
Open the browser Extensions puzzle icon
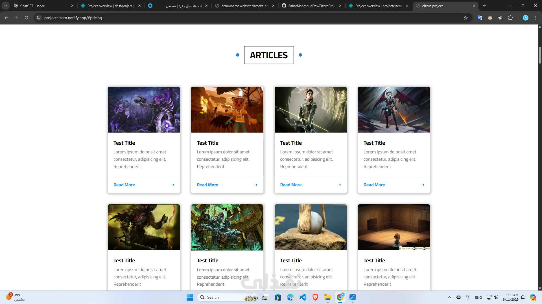(510, 18)
